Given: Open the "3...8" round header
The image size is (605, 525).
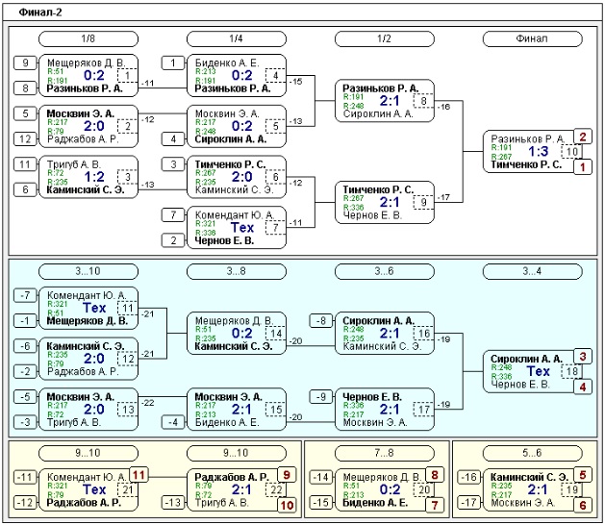Looking at the screenshot, I should tap(237, 271).
